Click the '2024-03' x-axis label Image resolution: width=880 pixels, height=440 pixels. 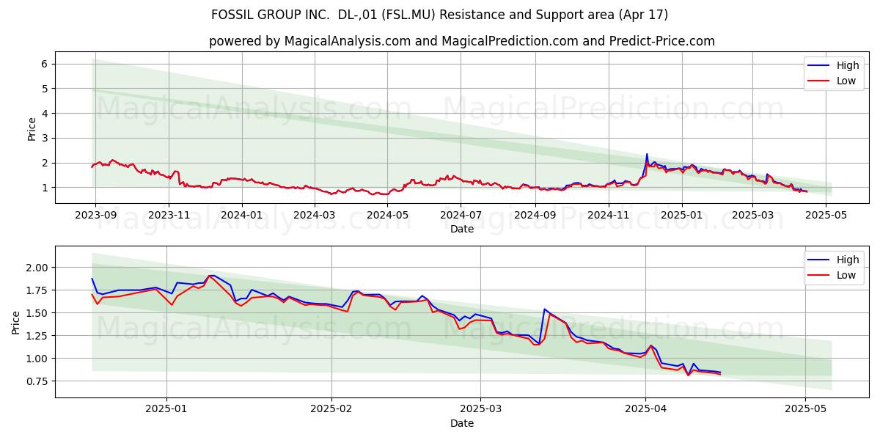(314, 215)
